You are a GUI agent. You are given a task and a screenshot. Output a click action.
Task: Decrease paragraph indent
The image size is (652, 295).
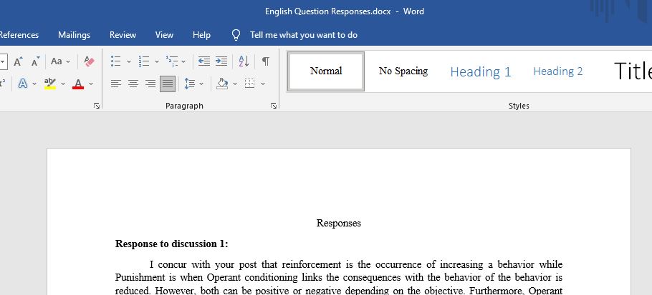tap(203, 61)
